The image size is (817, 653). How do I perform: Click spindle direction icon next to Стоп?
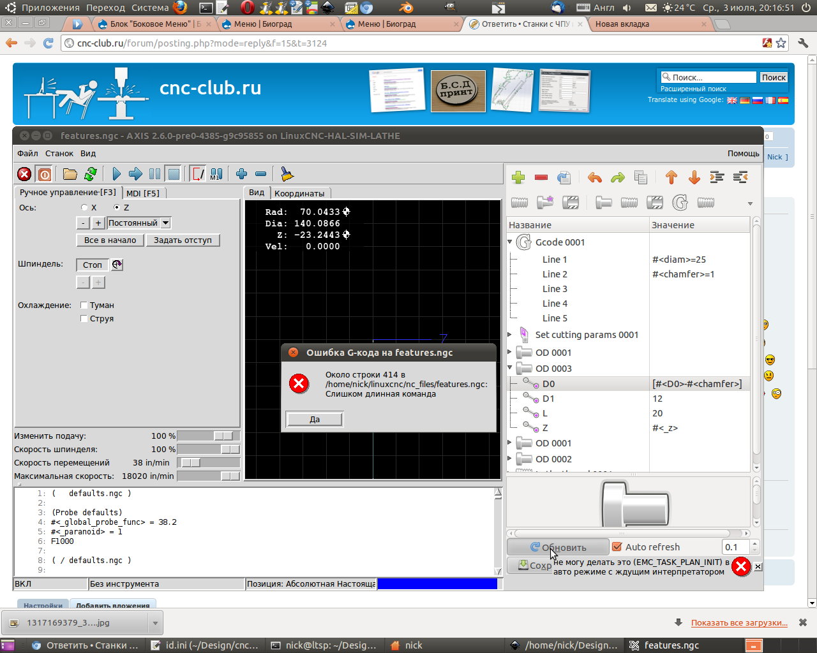pos(117,264)
